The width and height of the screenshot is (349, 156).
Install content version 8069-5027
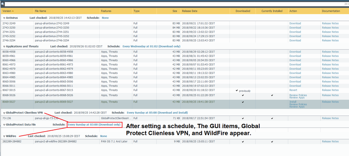[x=293, y=102]
